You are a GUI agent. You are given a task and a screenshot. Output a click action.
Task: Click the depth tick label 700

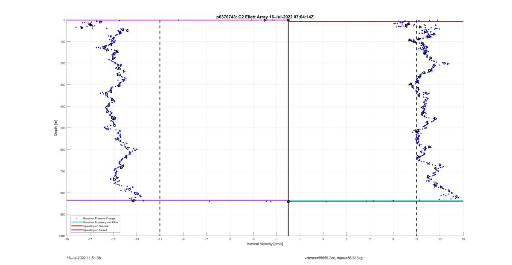tap(62, 171)
